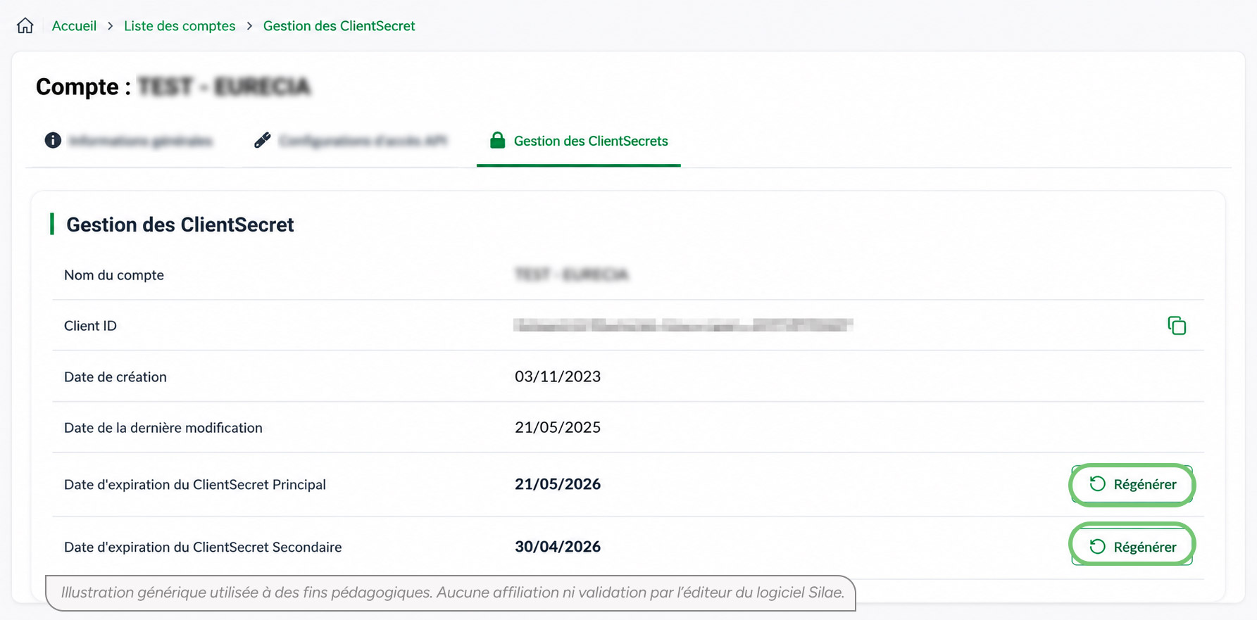The height and width of the screenshot is (620, 1257).
Task: Copy the Client ID with copy icon
Action: click(1177, 325)
